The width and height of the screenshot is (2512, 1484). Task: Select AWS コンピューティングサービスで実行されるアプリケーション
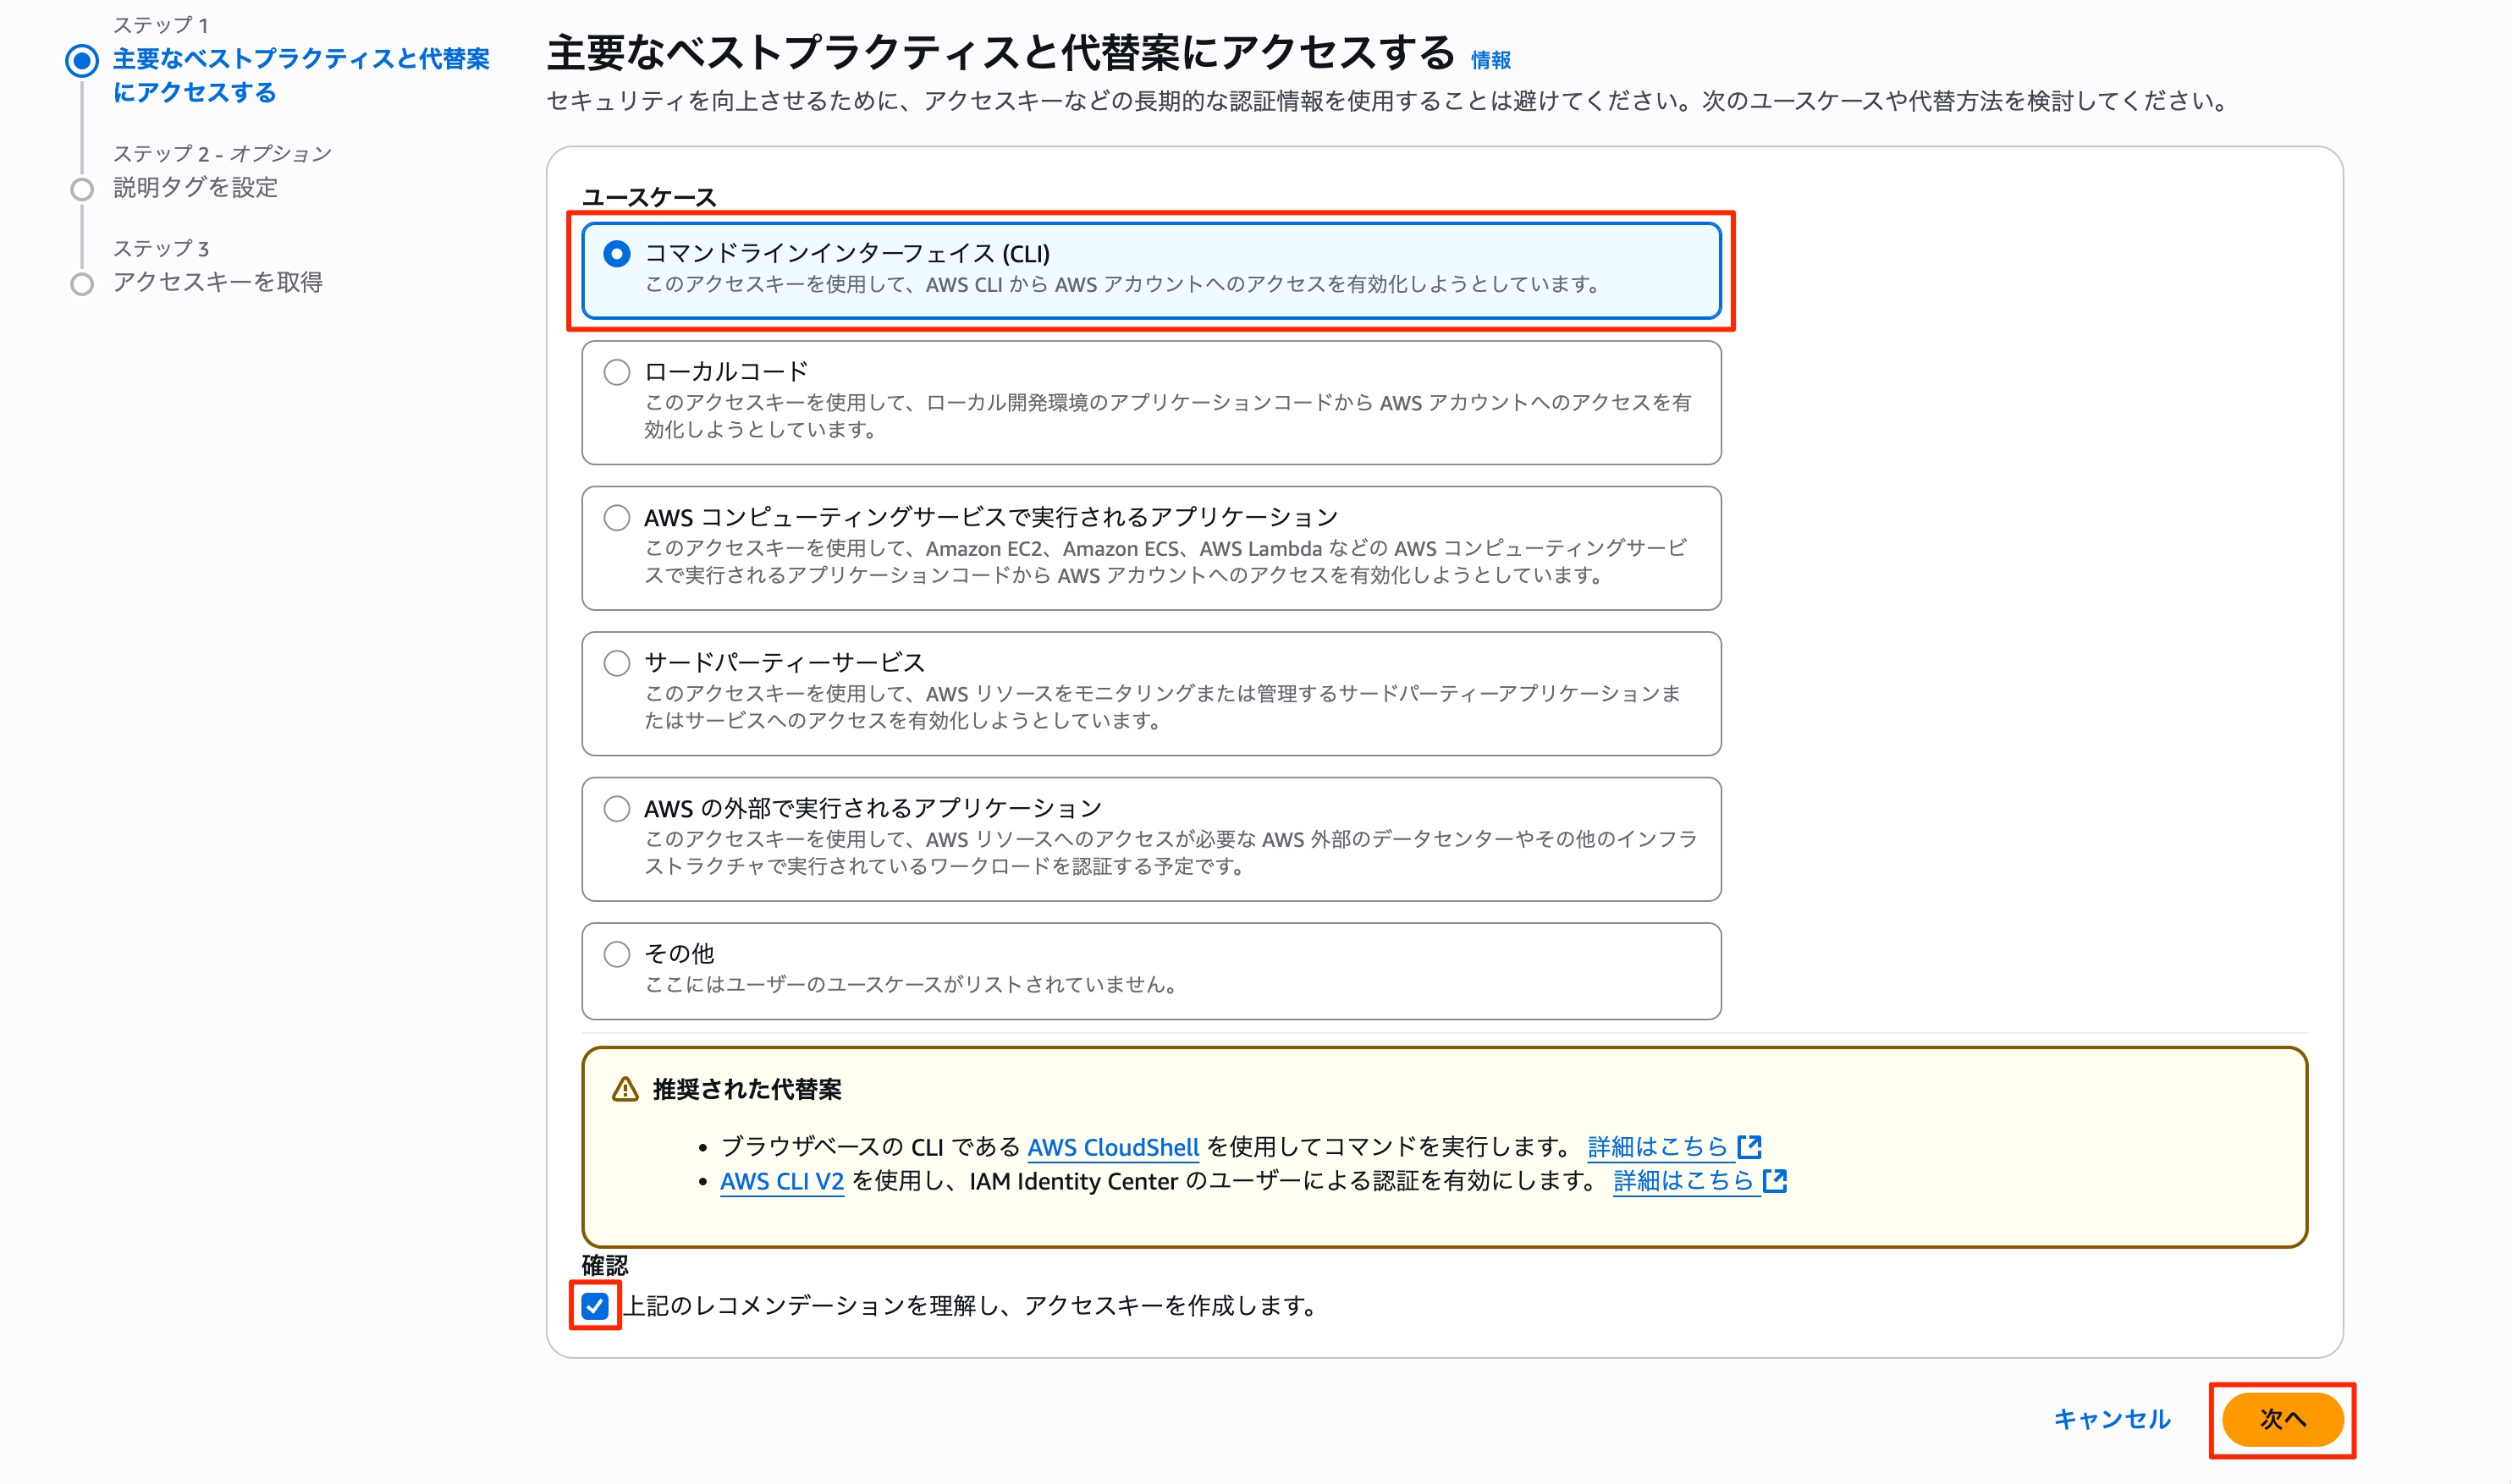click(617, 517)
